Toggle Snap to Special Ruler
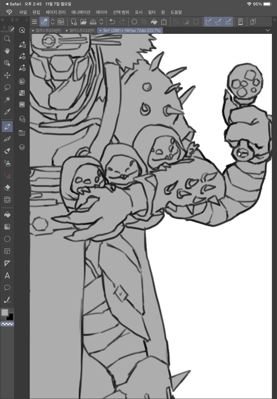 [x=218, y=22]
